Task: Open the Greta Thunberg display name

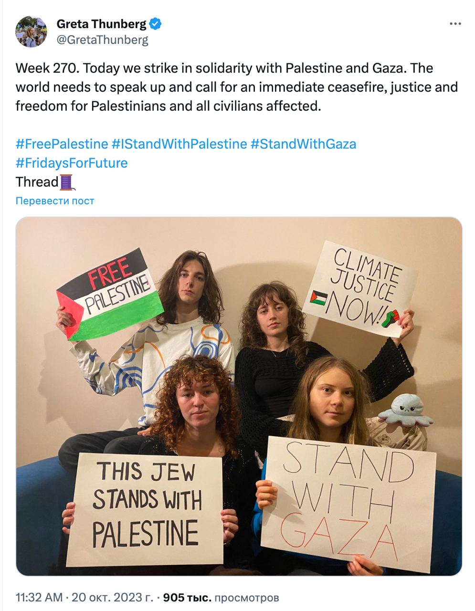Action: point(102,23)
